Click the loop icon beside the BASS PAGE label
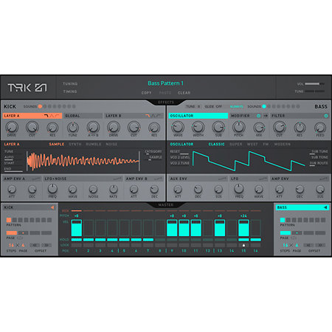This screenshot has width=332, height=332. tap(294, 238)
